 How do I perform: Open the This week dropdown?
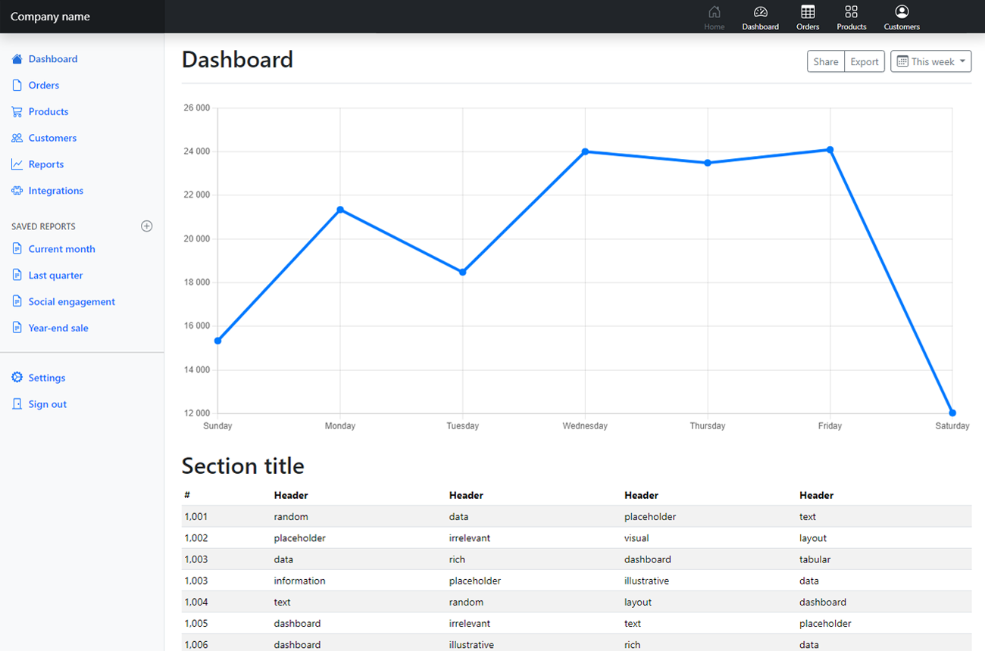pos(930,61)
